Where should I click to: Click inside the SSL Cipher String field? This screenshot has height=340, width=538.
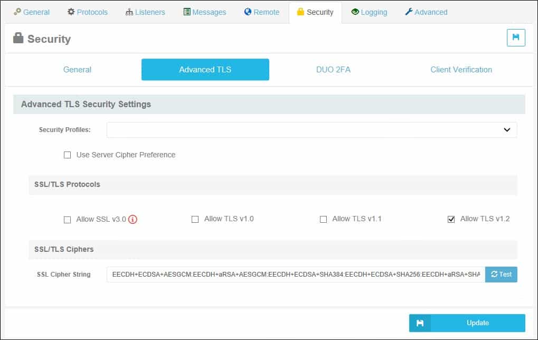coord(296,275)
